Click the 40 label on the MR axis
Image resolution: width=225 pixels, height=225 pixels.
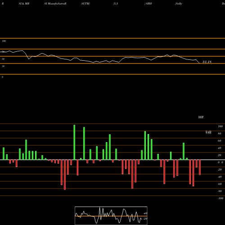220,148
